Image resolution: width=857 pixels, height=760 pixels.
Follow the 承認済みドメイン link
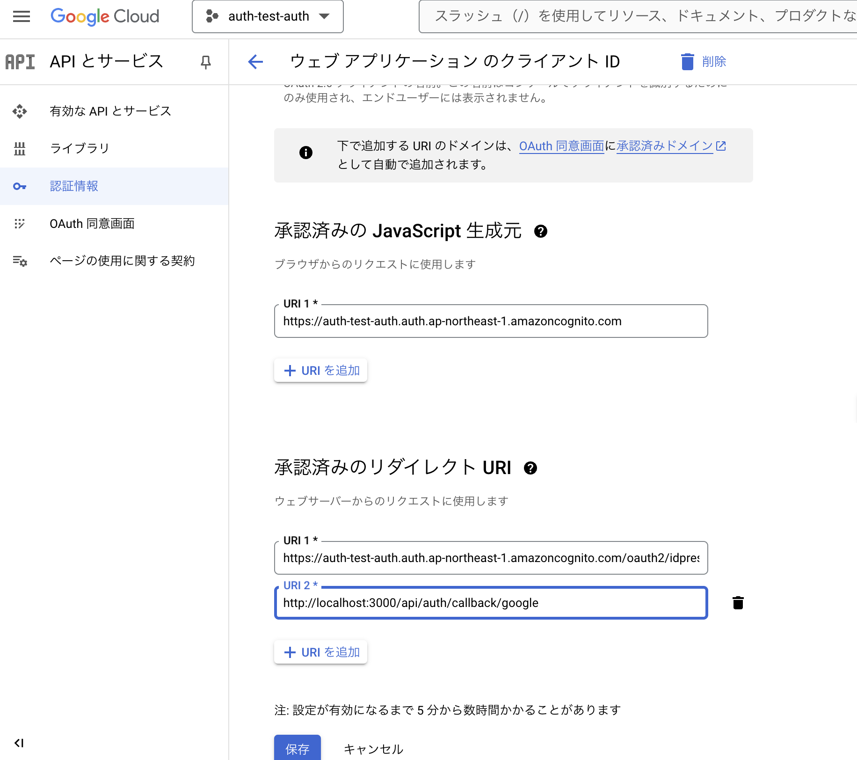[x=664, y=146]
